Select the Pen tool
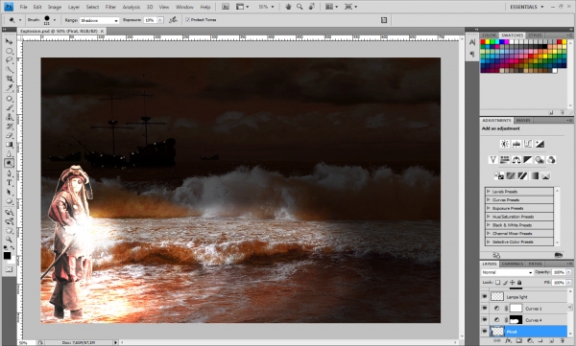 coord(10,173)
